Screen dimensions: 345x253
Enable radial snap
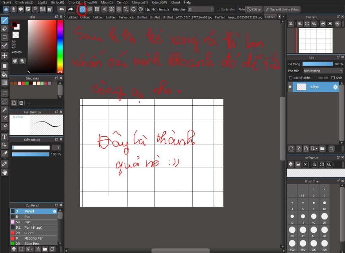[112, 9]
